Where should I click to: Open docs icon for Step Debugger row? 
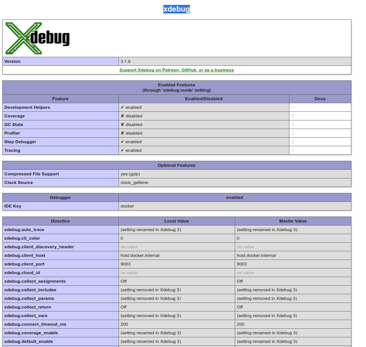[x=293, y=142]
